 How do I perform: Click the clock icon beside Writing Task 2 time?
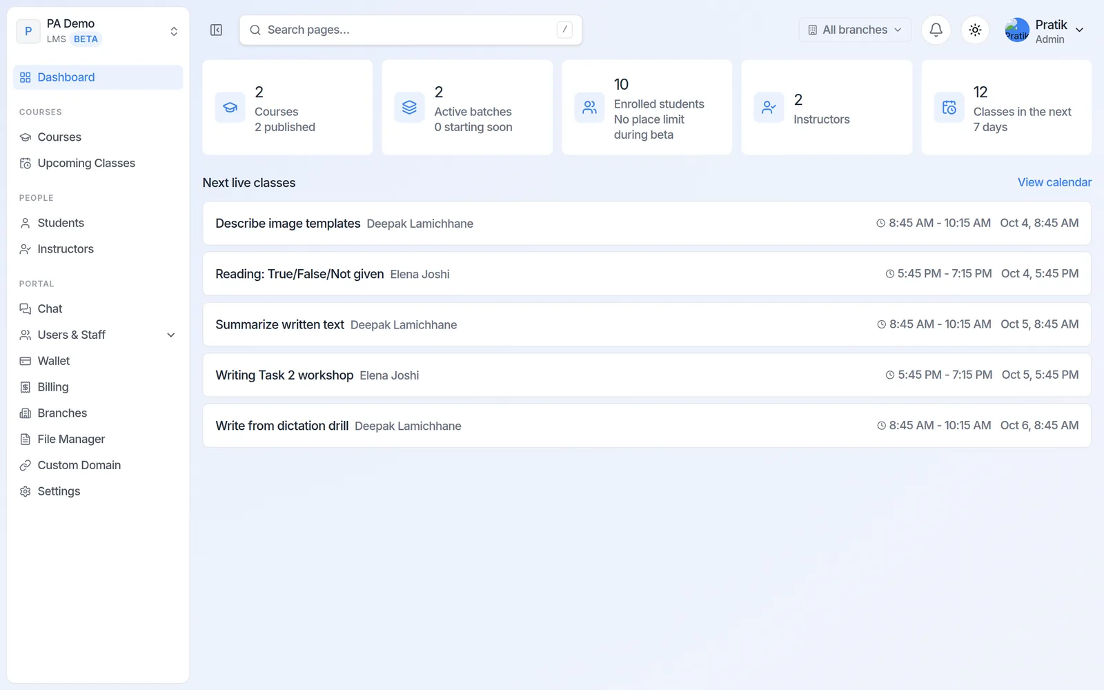point(890,375)
